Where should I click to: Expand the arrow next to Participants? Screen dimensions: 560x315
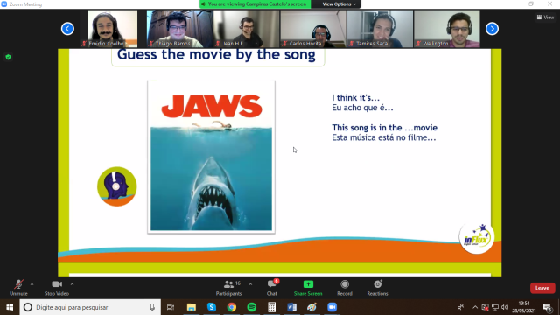pyautogui.click(x=250, y=284)
